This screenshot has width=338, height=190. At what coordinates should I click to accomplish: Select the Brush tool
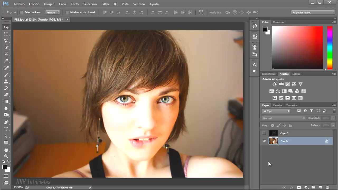(6, 75)
